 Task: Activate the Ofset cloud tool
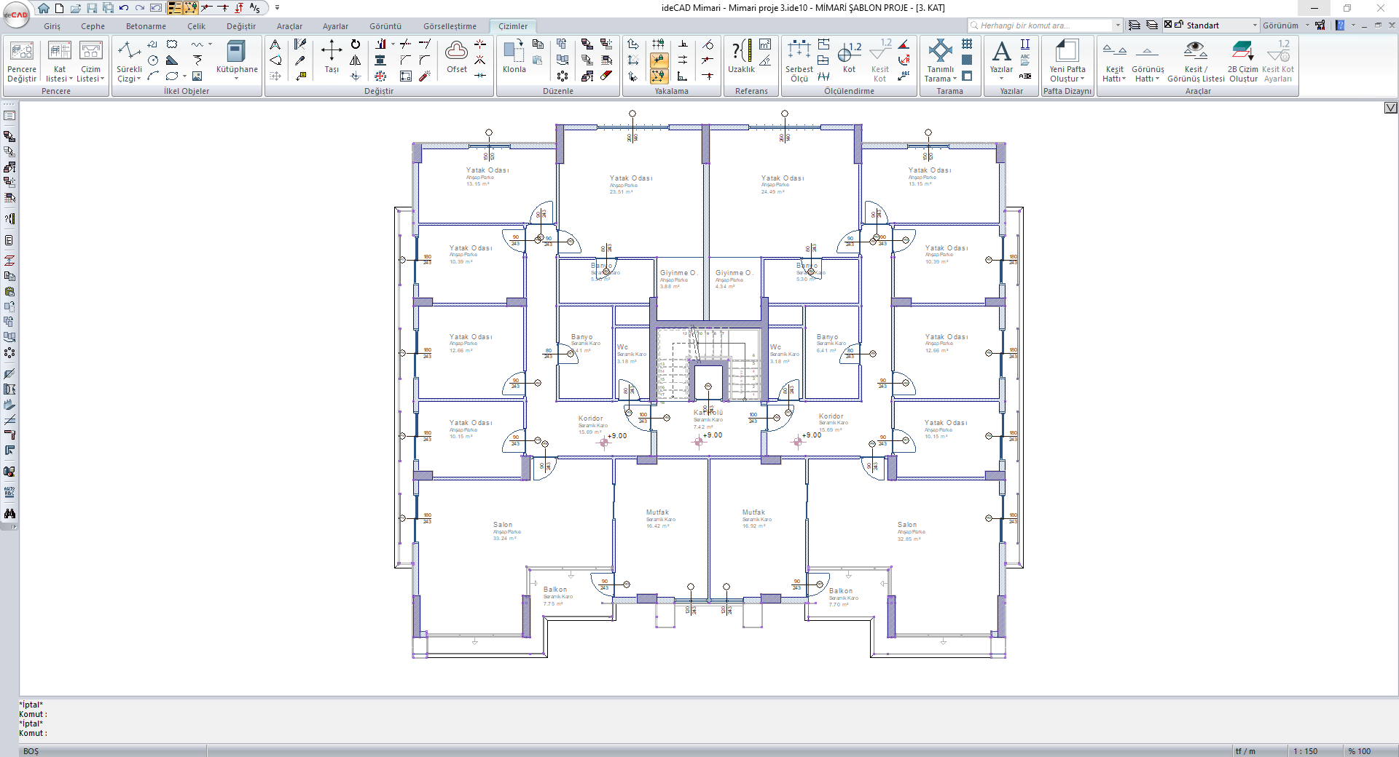tap(457, 57)
